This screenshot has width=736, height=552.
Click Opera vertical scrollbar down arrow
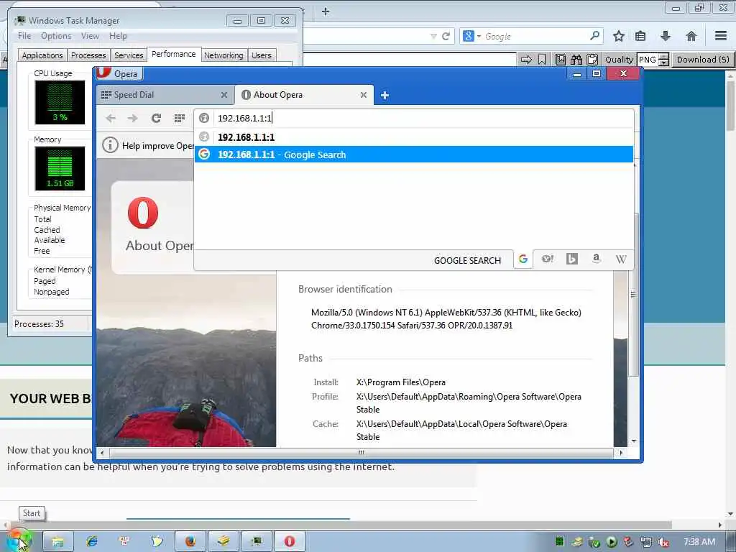tap(634, 441)
